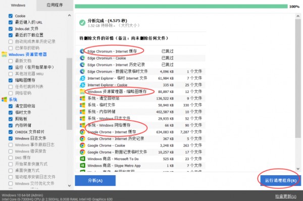Click the Windows 资源管理器 section heading
This screenshot has height=201, width=303.
pos(28,55)
